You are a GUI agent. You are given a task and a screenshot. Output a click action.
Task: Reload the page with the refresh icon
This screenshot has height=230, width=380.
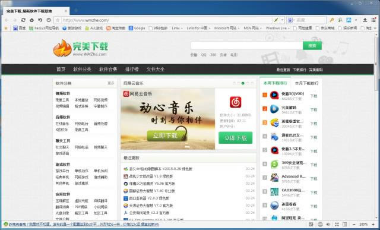tap(23, 20)
